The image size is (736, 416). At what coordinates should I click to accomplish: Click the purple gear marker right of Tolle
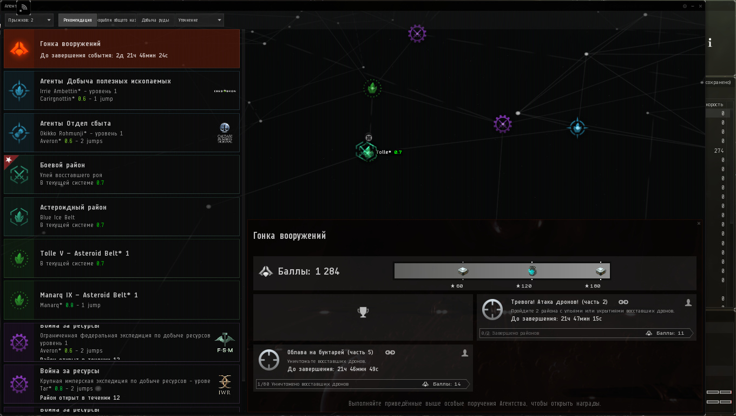click(x=503, y=124)
